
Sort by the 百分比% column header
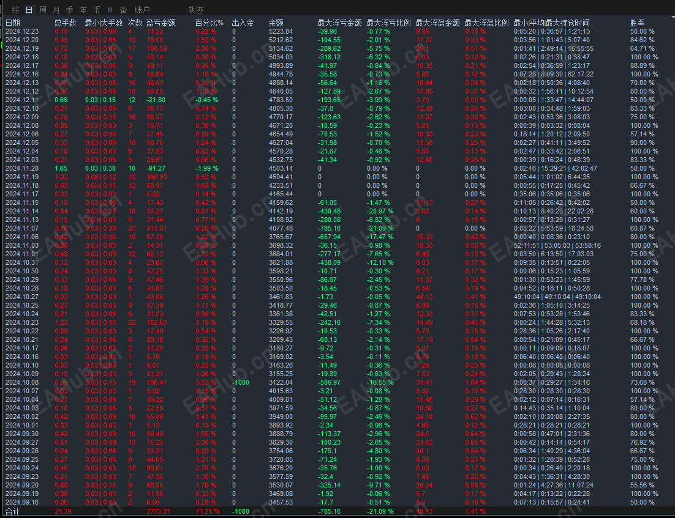(209, 23)
